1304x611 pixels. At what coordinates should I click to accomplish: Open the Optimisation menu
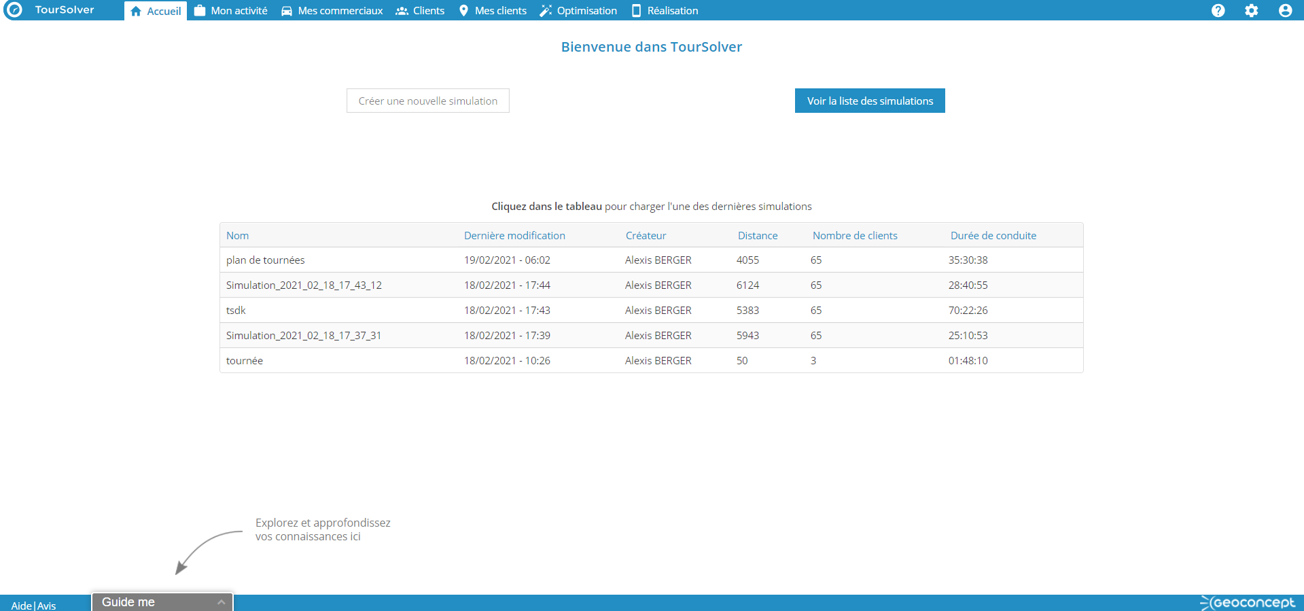tap(578, 11)
